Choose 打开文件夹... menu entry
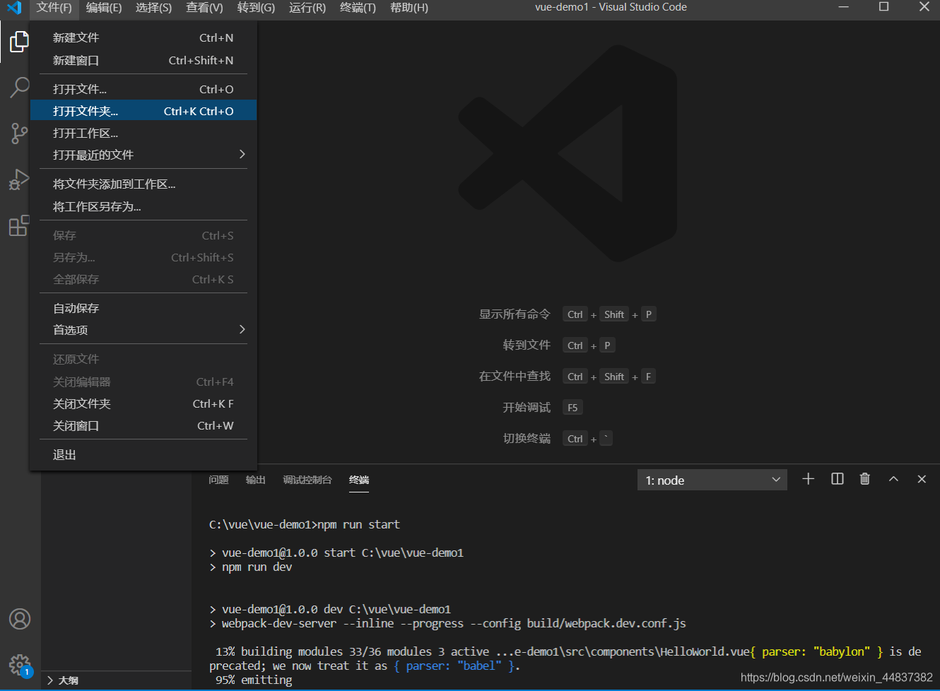 143,111
